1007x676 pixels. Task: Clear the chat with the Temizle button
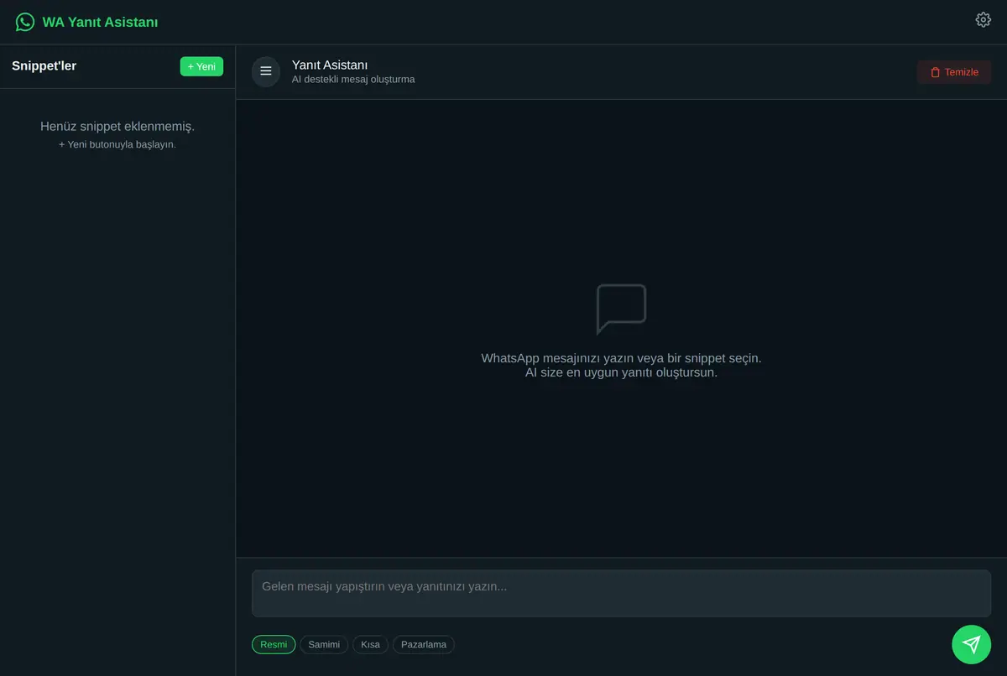pos(954,72)
